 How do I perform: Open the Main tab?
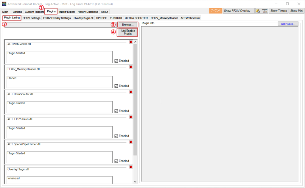tap(5, 12)
